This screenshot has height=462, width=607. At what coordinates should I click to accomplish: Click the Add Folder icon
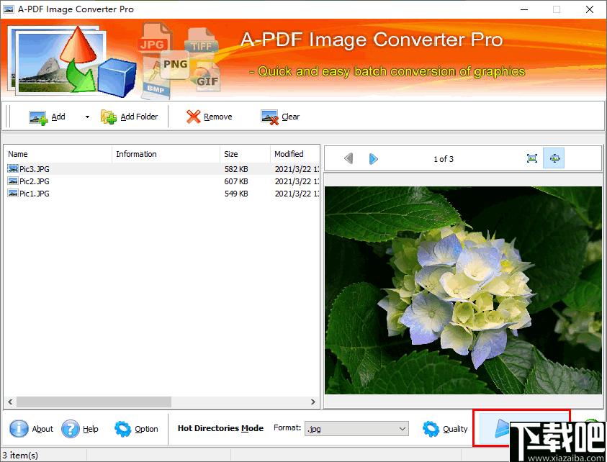point(109,117)
